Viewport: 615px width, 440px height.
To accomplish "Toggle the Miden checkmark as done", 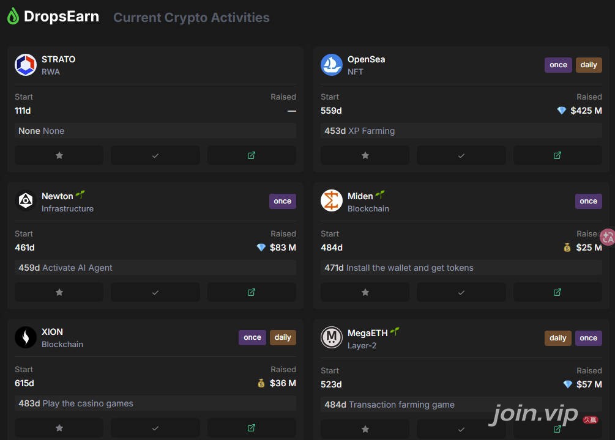I will (x=461, y=292).
